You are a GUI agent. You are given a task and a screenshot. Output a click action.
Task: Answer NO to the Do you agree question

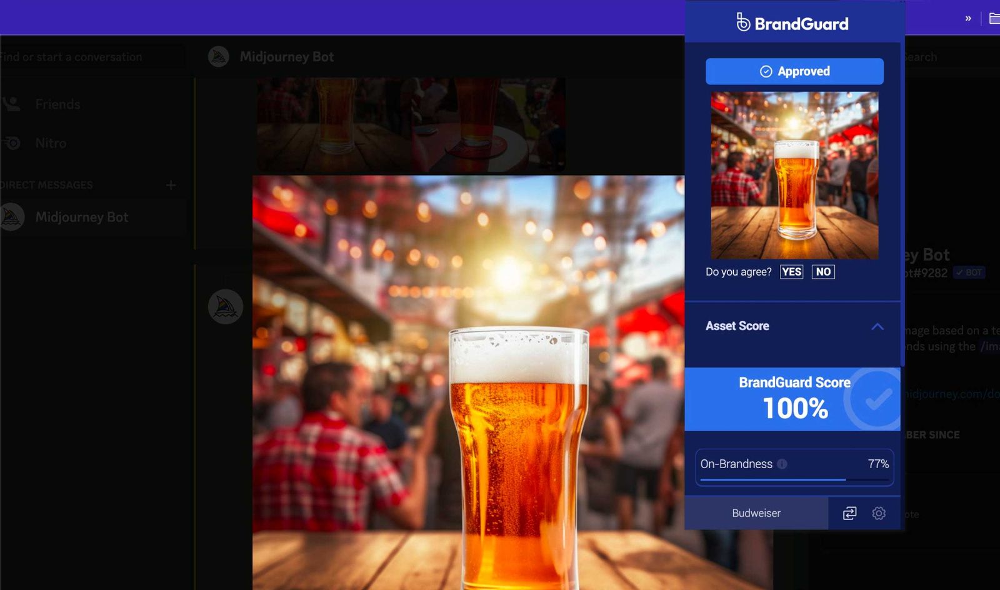823,272
